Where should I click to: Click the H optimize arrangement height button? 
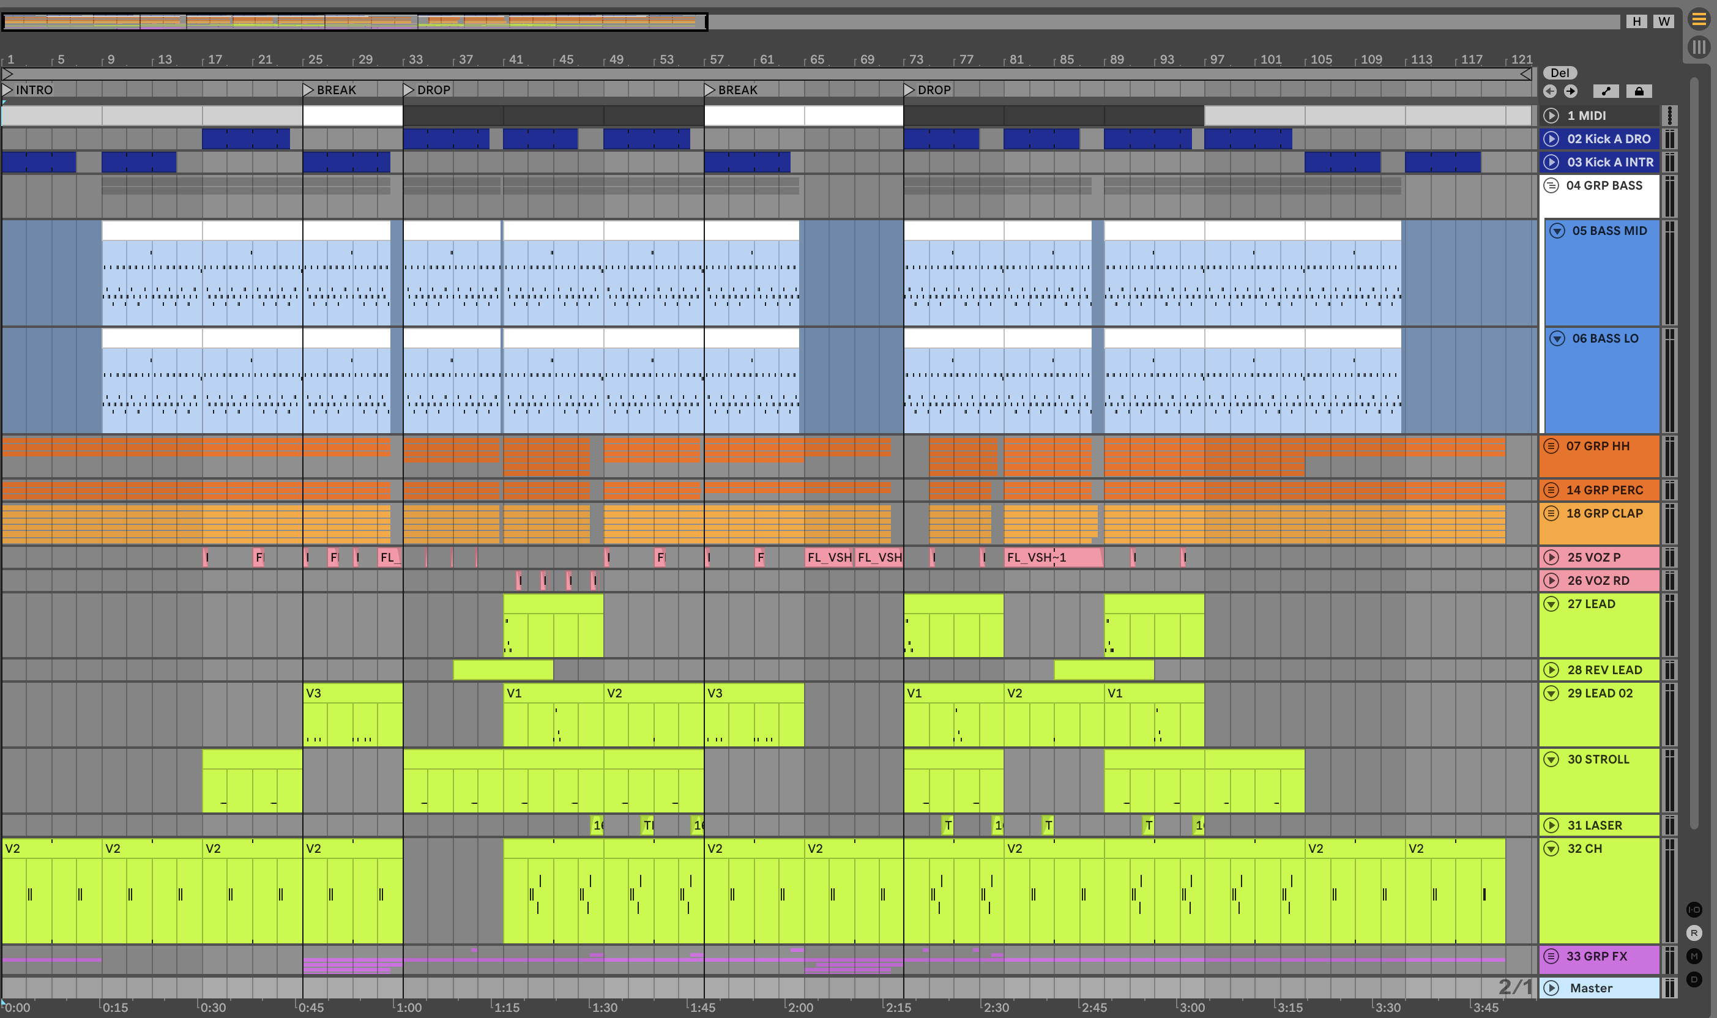pyautogui.click(x=1636, y=21)
